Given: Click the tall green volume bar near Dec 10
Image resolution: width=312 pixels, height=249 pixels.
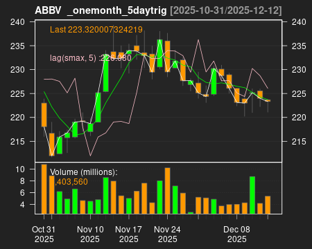Looking at the screenshot, I should tap(252, 195).
